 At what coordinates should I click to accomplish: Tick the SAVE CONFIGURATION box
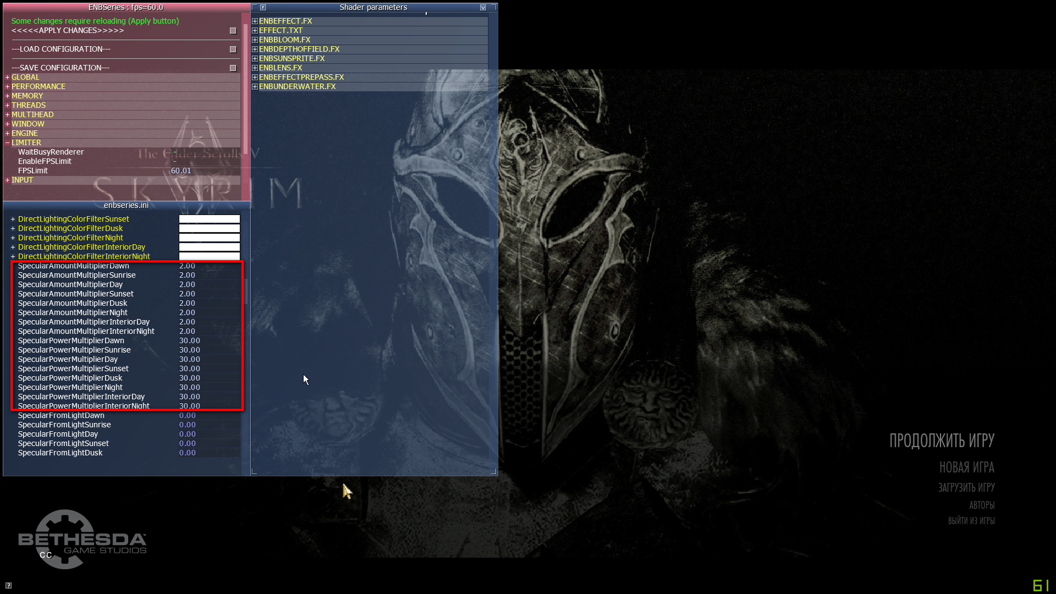pos(233,68)
